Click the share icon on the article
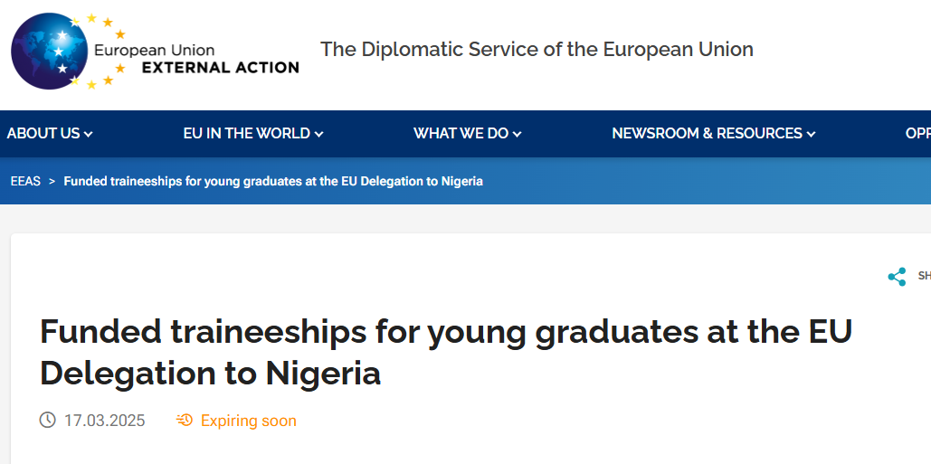This screenshot has width=931, height=464. [897, 277]
